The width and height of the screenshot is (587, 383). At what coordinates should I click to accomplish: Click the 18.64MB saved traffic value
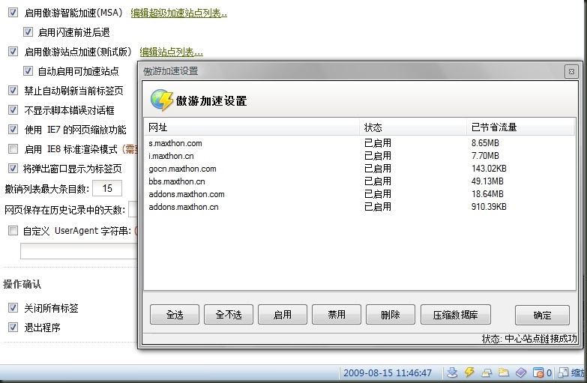pos(487,194)
